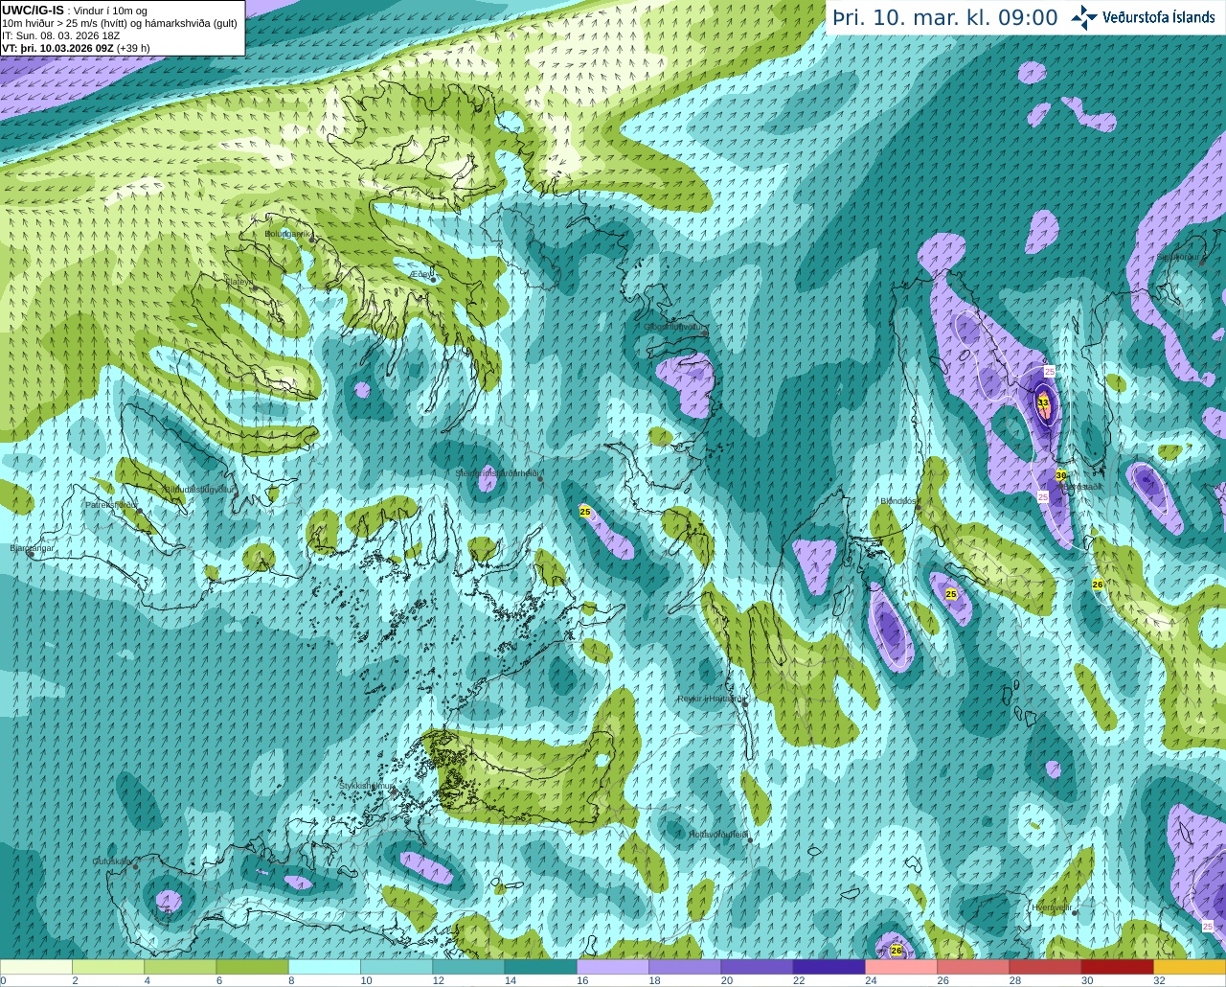Click the Bíldudalsflugvöllur station label
The image size is (1226, 987).
tap(198, 489)
